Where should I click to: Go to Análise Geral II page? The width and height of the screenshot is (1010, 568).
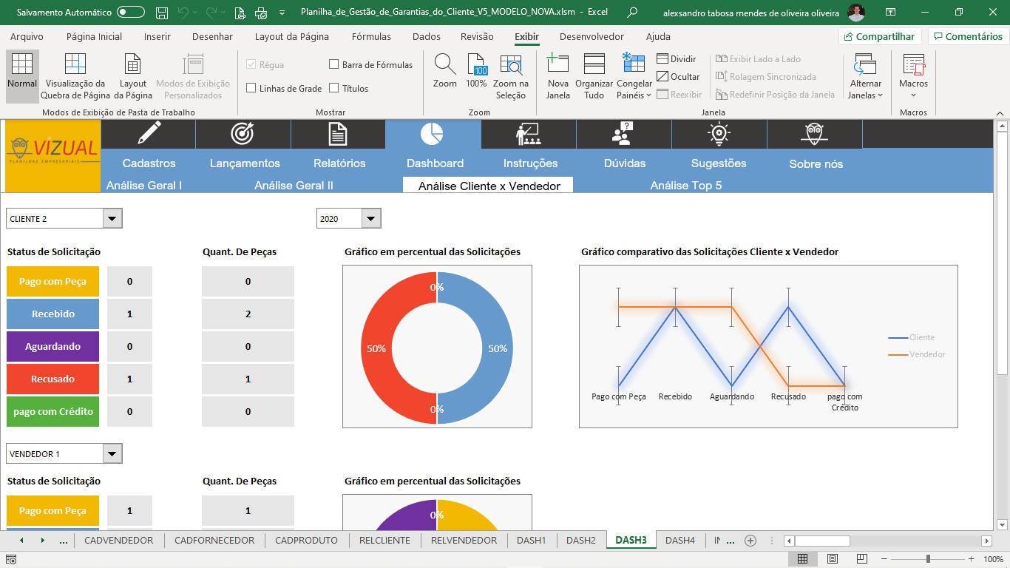pyautogui.click(x=294, y=185)
